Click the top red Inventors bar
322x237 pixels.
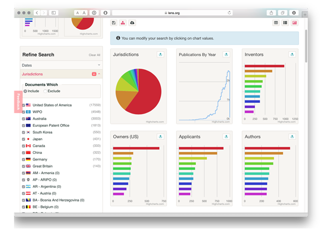pos(264,66)
